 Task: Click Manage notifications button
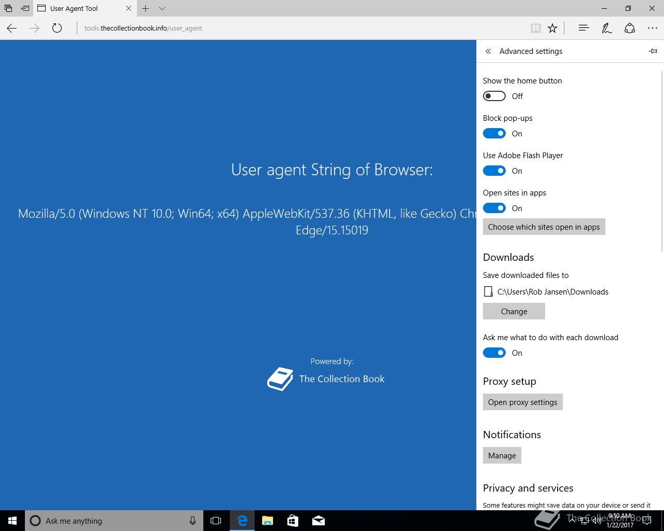coord(502,455)
